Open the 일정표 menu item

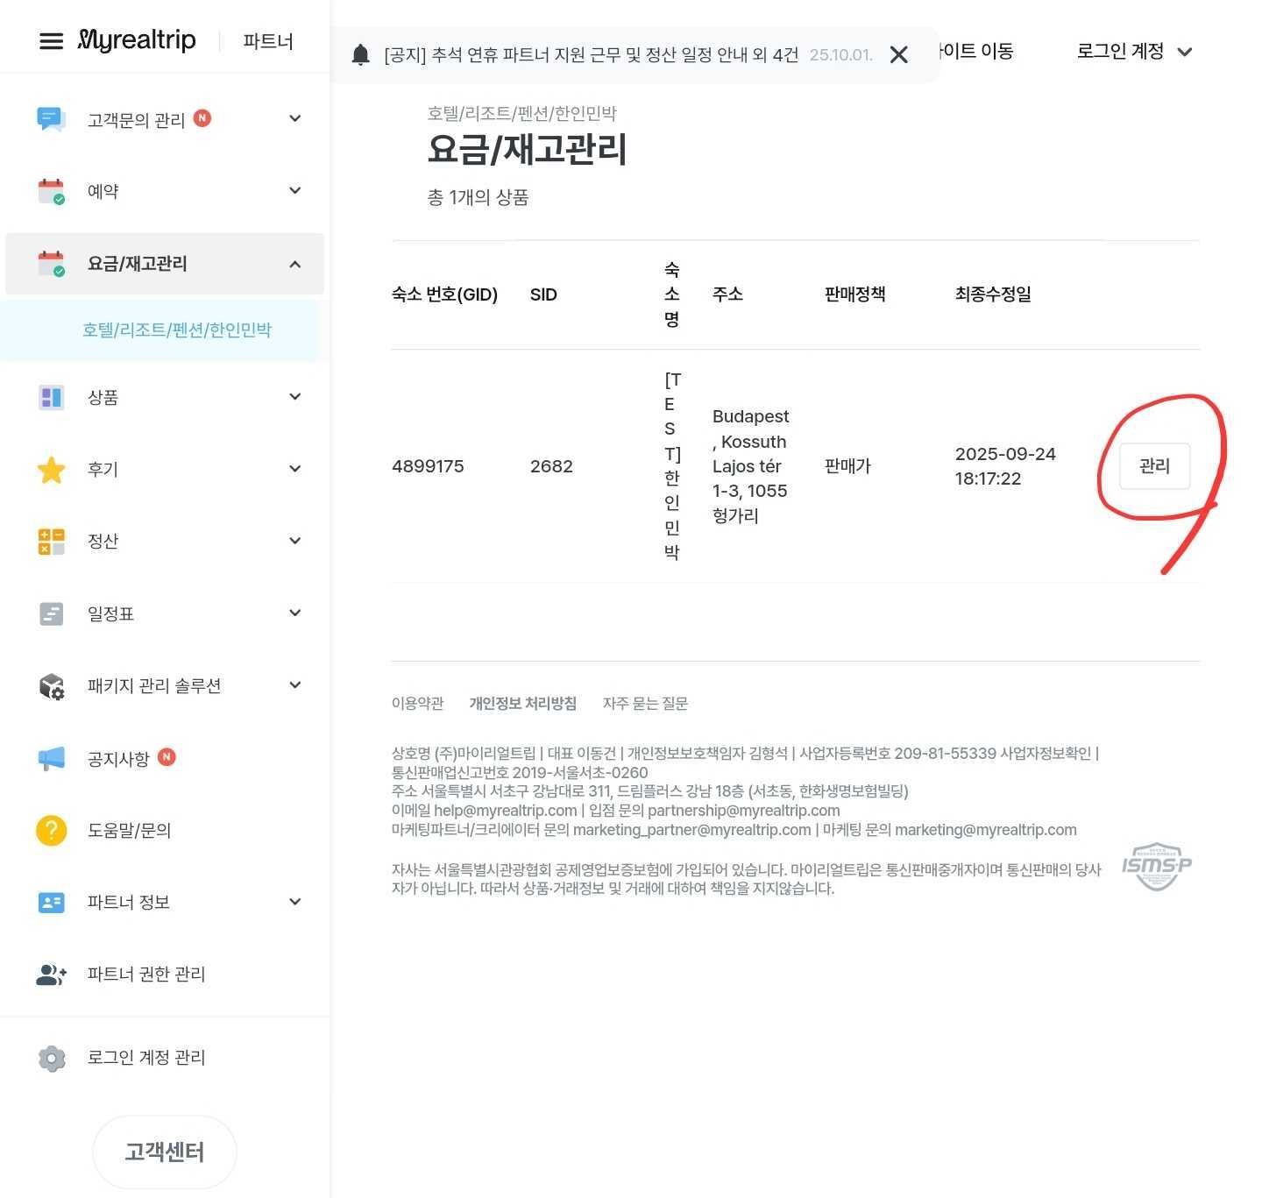[110, 614]
